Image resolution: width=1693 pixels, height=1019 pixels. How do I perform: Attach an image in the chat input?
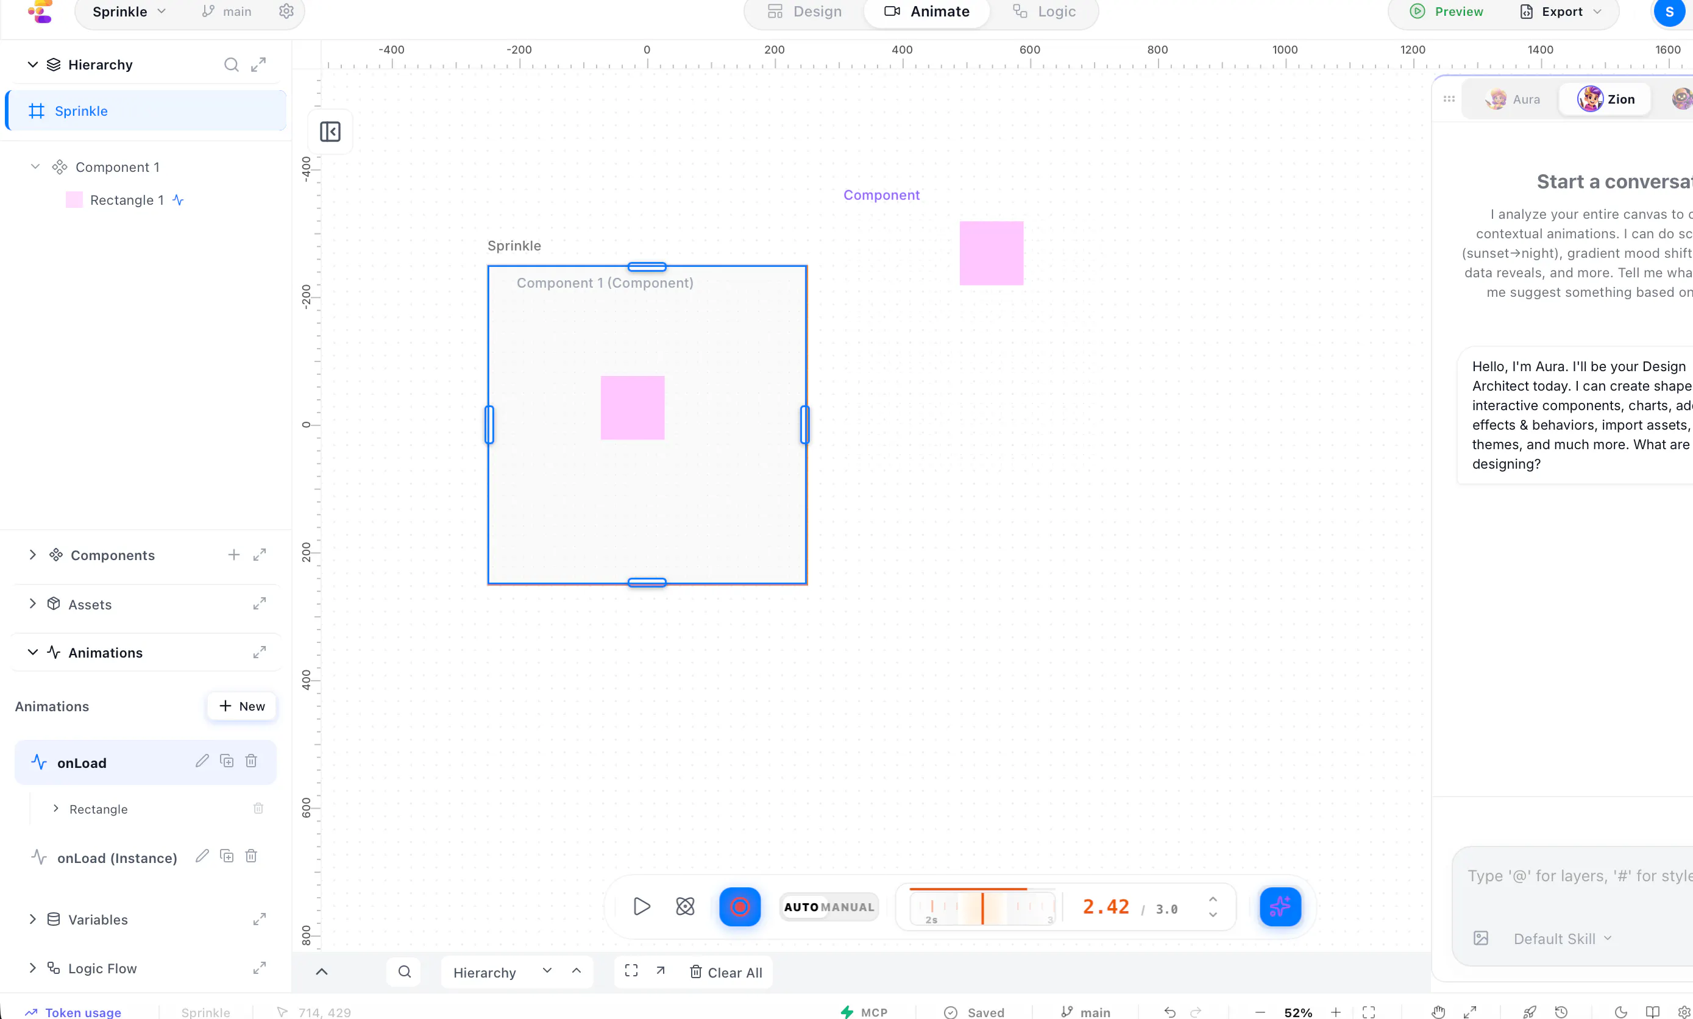coord(1481,938)
